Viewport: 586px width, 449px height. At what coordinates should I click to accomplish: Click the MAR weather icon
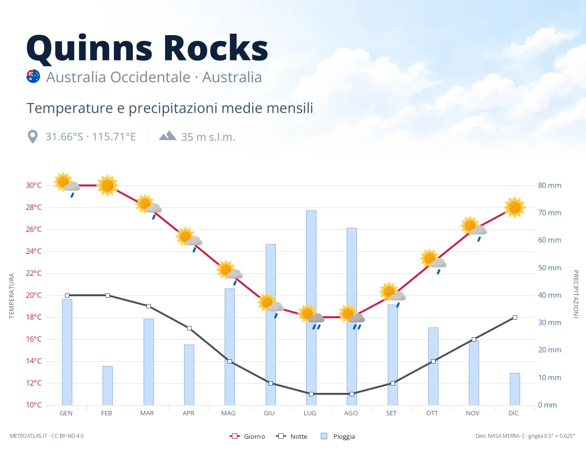[x=148, y=206]
